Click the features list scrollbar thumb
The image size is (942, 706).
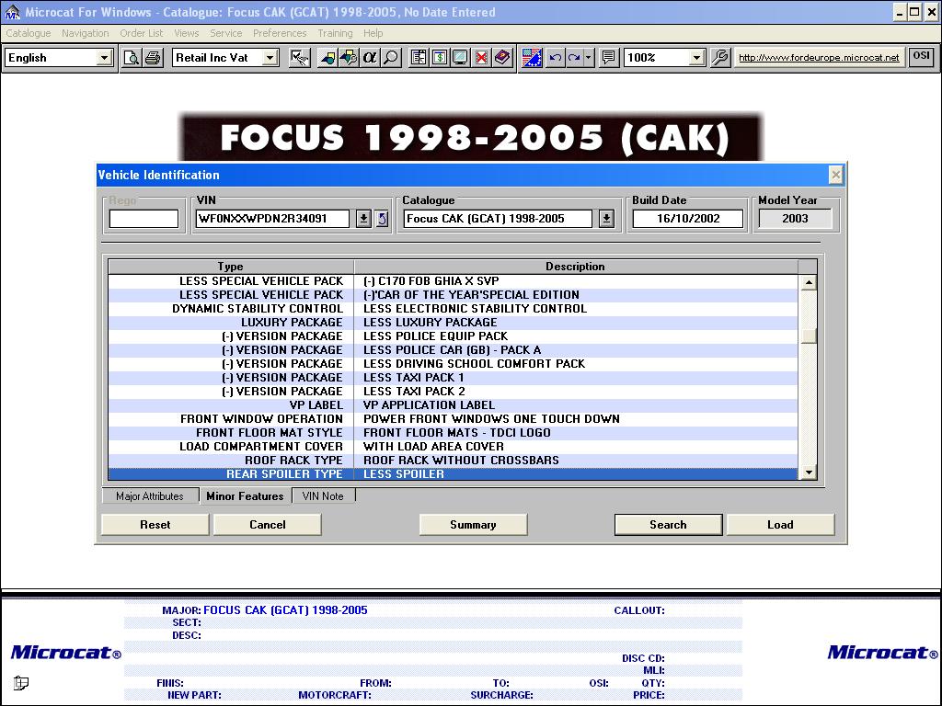click(x=809, y=336)
